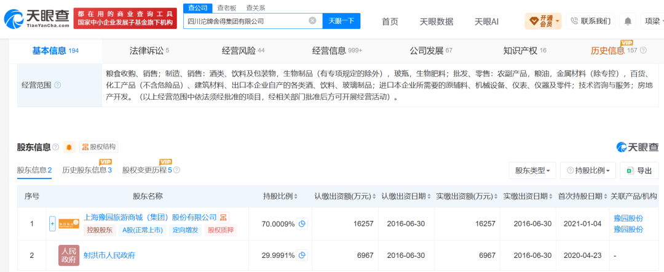
Task: Click the 29.9991% shareholding value
Action: (279, 255)
